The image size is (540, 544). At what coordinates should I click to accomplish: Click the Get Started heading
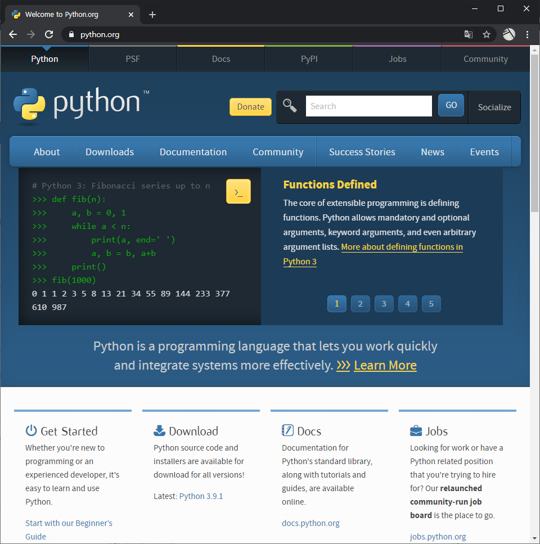click(69, 431)
